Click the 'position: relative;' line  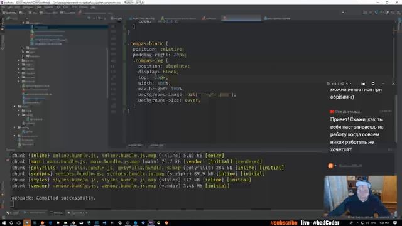158,49
